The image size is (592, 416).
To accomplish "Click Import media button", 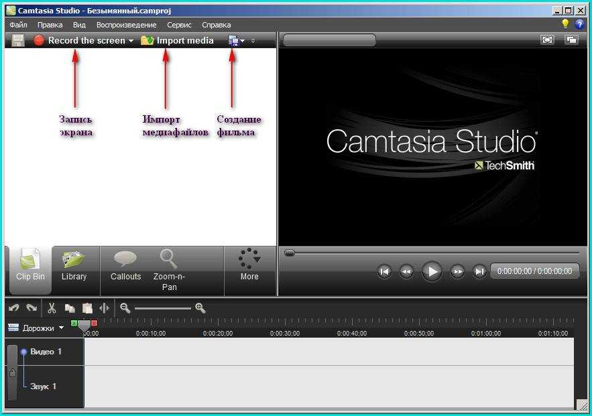I will click(177, 40).
